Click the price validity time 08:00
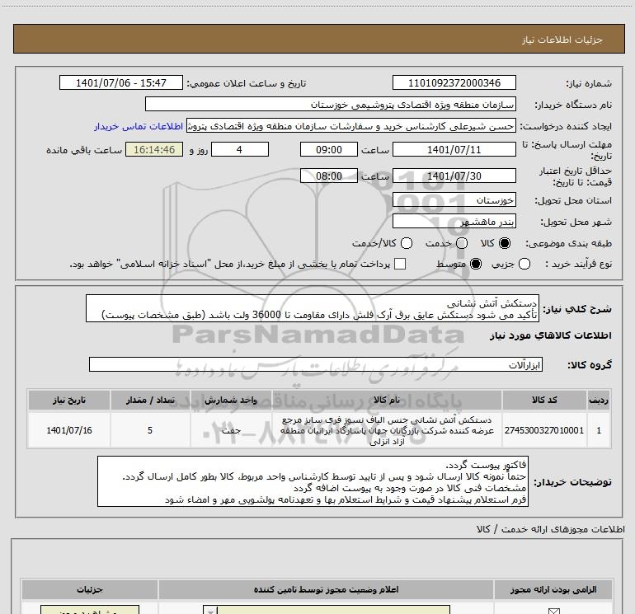This screenshot has height=614, width=635. tap(329, 176)
